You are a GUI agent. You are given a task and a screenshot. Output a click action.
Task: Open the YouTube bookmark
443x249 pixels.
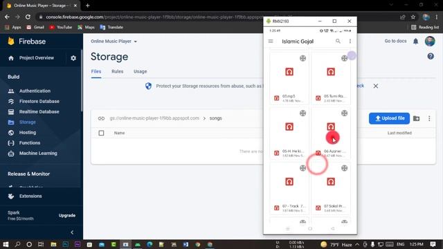tap(60, 28)
